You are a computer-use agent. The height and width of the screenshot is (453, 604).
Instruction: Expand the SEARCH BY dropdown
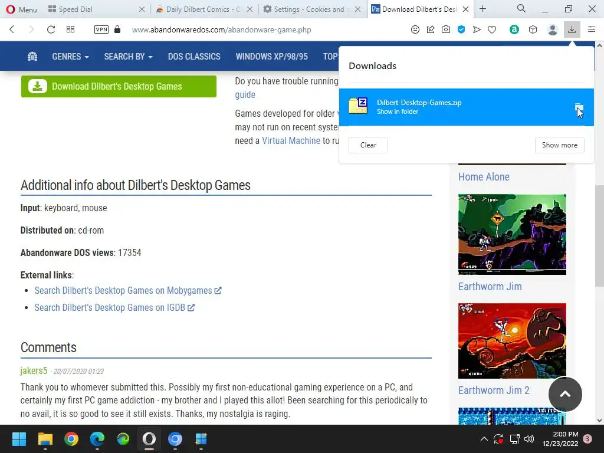[128, 57]
